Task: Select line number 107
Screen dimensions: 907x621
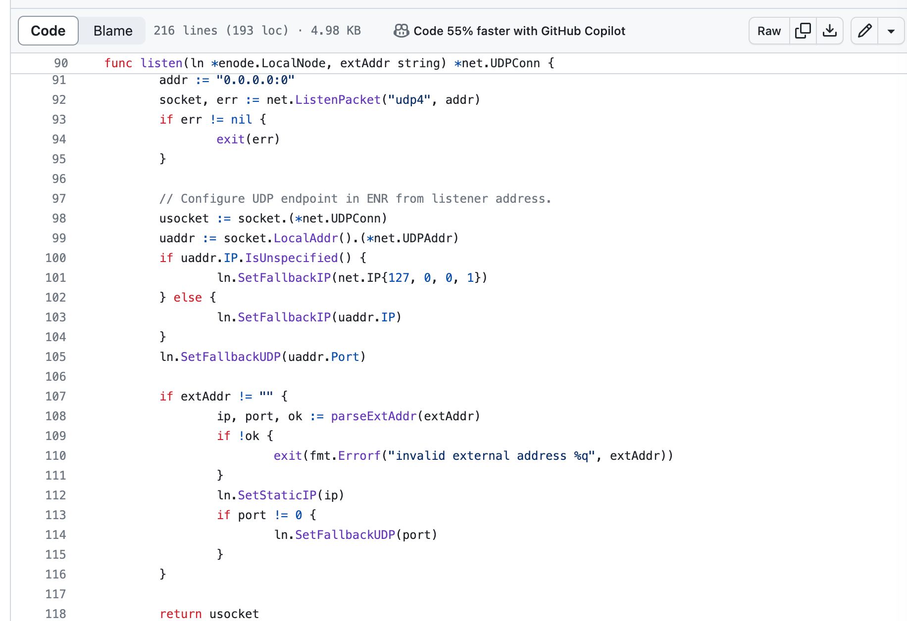Action: [55, 397]
